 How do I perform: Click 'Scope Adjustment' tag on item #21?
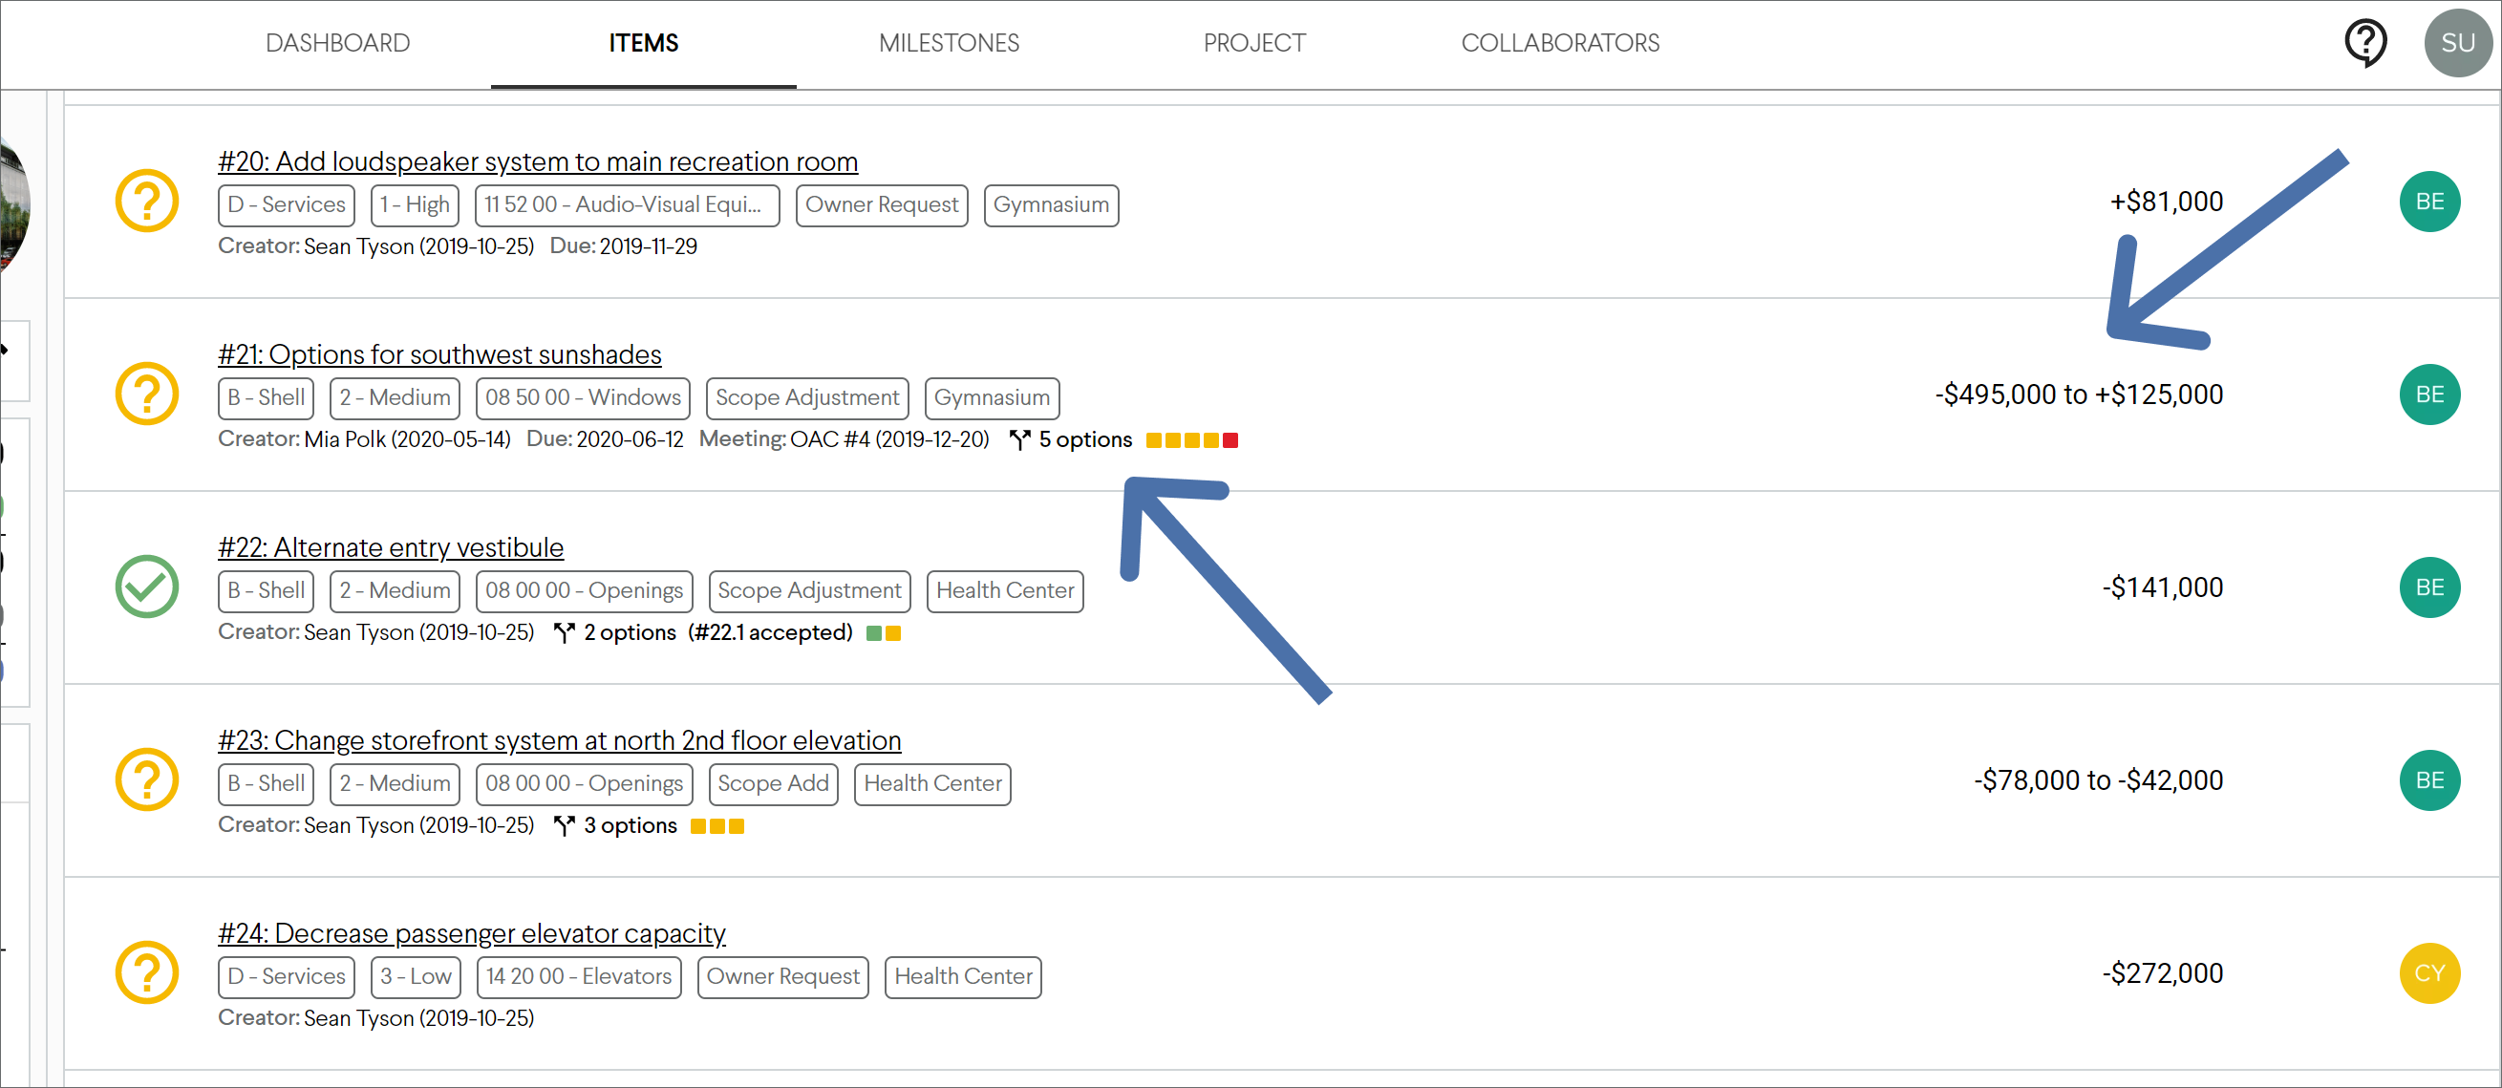pos(807,398)
